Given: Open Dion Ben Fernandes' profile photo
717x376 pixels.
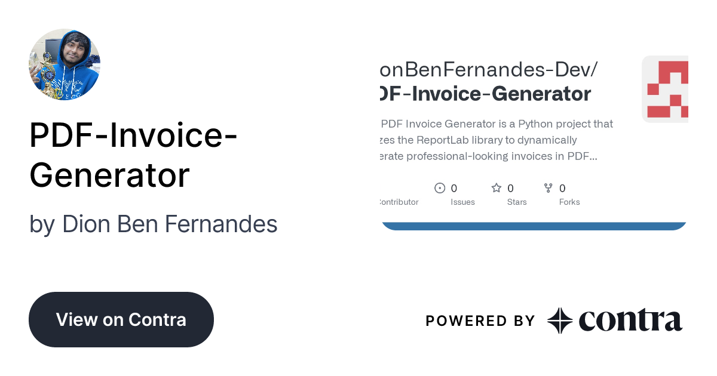Looking at the screenshot, I should point(65,64).
